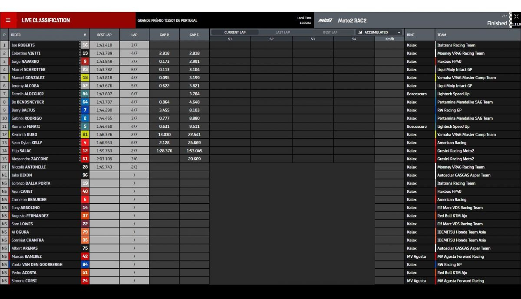
Task: Select rider Alessandro ZACCONE
Action: [30, 159]
